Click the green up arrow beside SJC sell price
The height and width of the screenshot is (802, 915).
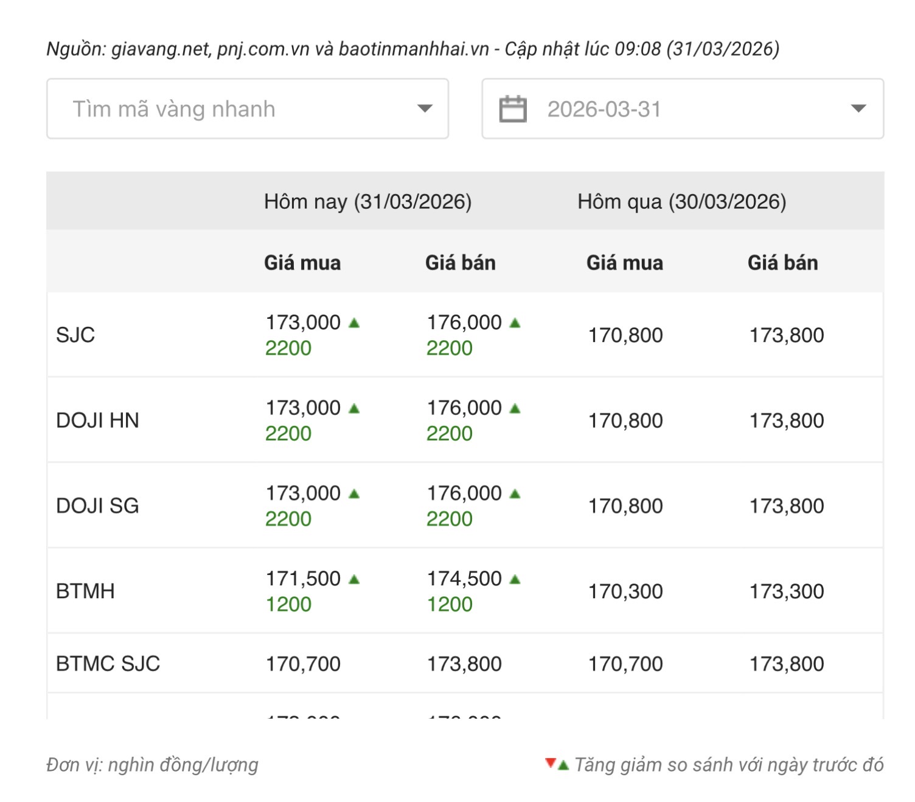pyautogui.click(x=515, y=323)
